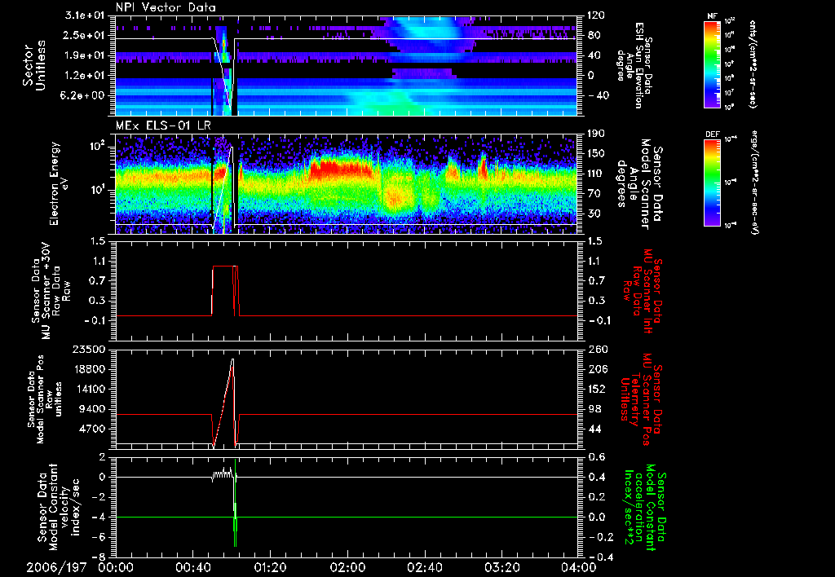Click the '1.2e+01' sector tick value
The image size is (835, 577).
[x=85, y=76]
